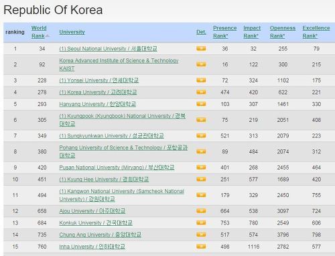The height and width of the screenshot is (256, 335).
Task: Open the details icon for Ajou University
Action: point(201,211)
